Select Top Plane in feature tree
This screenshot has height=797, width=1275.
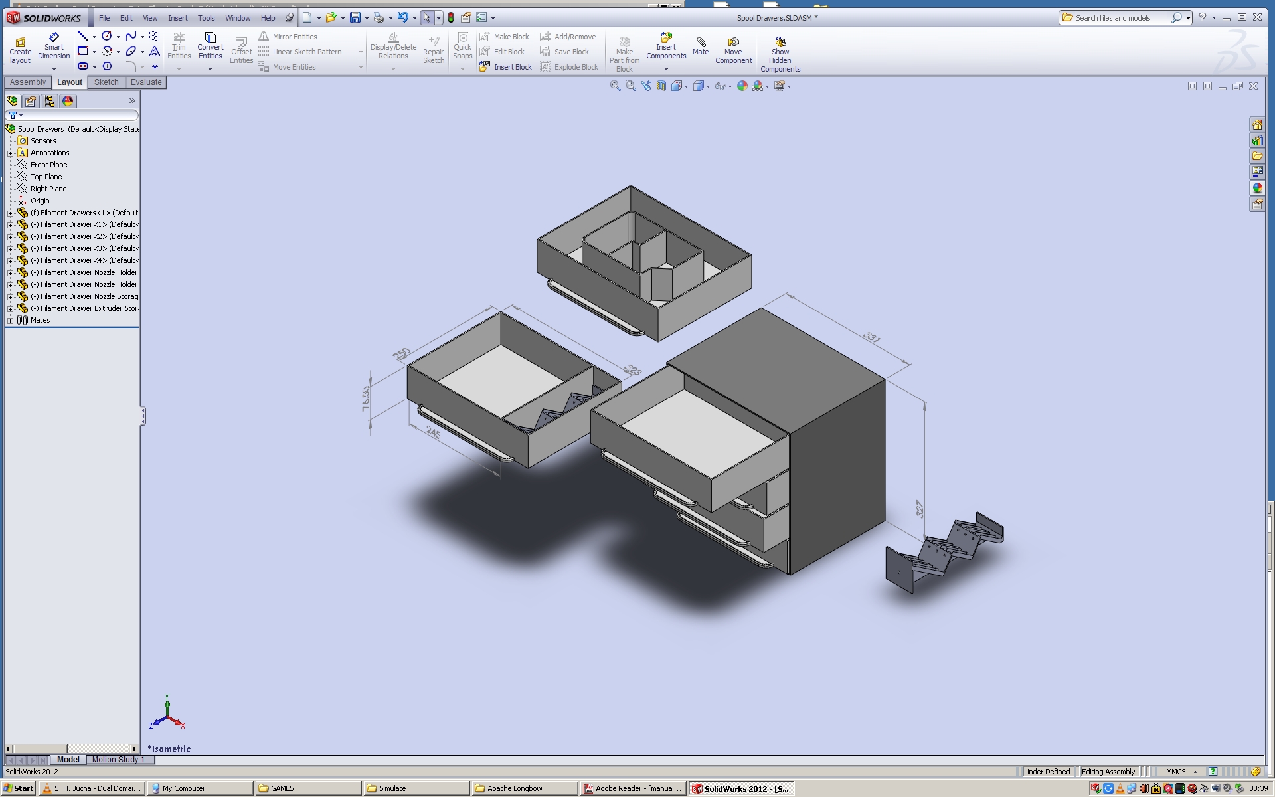click(46, 177)
